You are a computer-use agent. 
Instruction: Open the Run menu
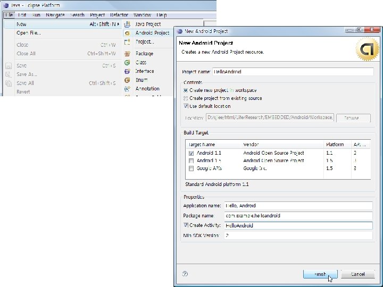click(36, 15)
